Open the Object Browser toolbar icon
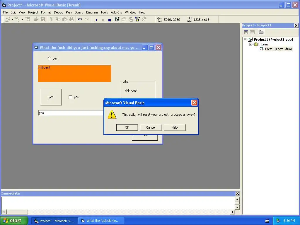Image resolution: width=300 pixels, height=225 pixels. point(137,20)
